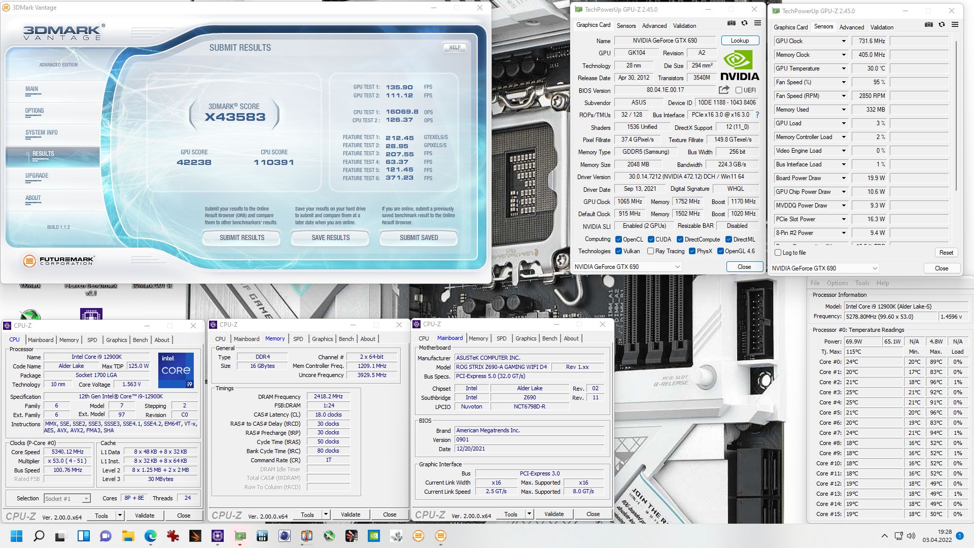Select SYSTEM INFO in 3DMark Vantage sidebar
This screenshot has height=548, width=974.
(x=42, y=132)
